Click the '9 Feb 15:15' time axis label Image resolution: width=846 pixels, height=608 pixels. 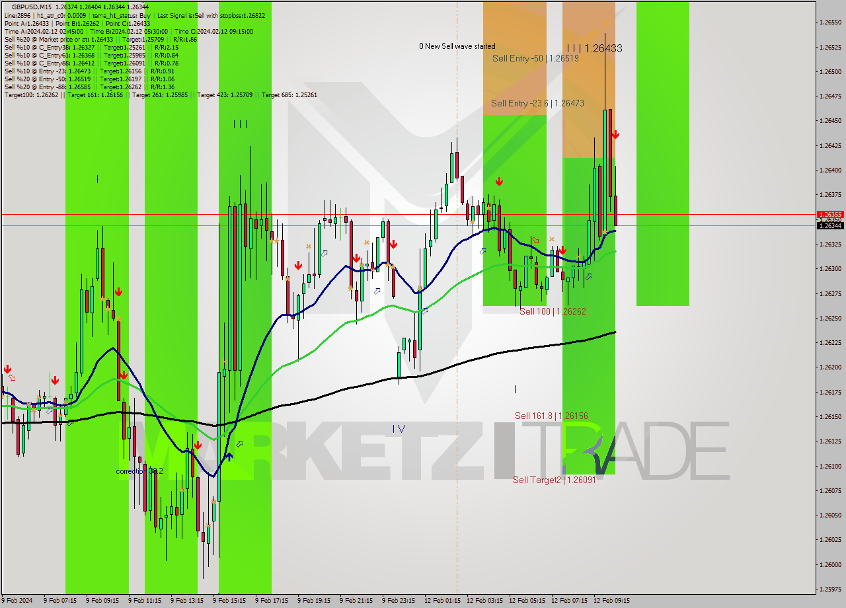[x=229, y=601]
